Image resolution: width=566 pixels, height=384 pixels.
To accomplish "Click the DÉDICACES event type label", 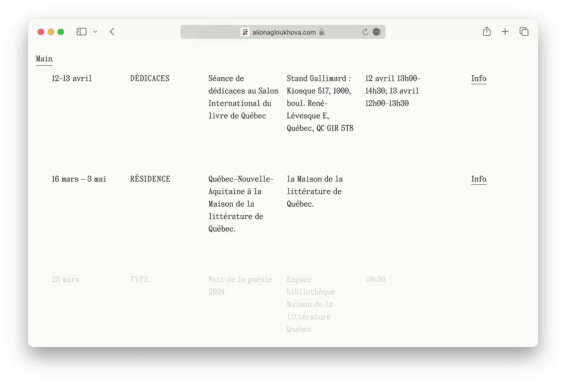I will tap(149, 78).
